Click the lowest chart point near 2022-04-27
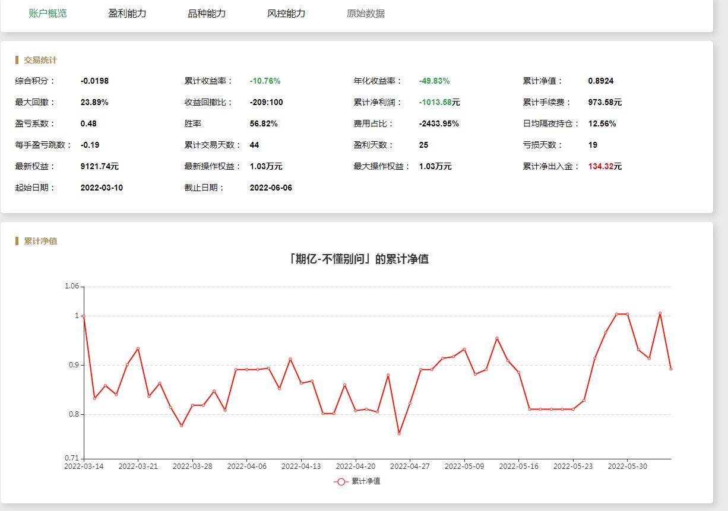 click(x=399, y=434)
